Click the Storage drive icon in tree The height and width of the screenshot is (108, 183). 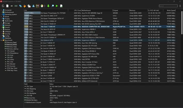point(3,23)
